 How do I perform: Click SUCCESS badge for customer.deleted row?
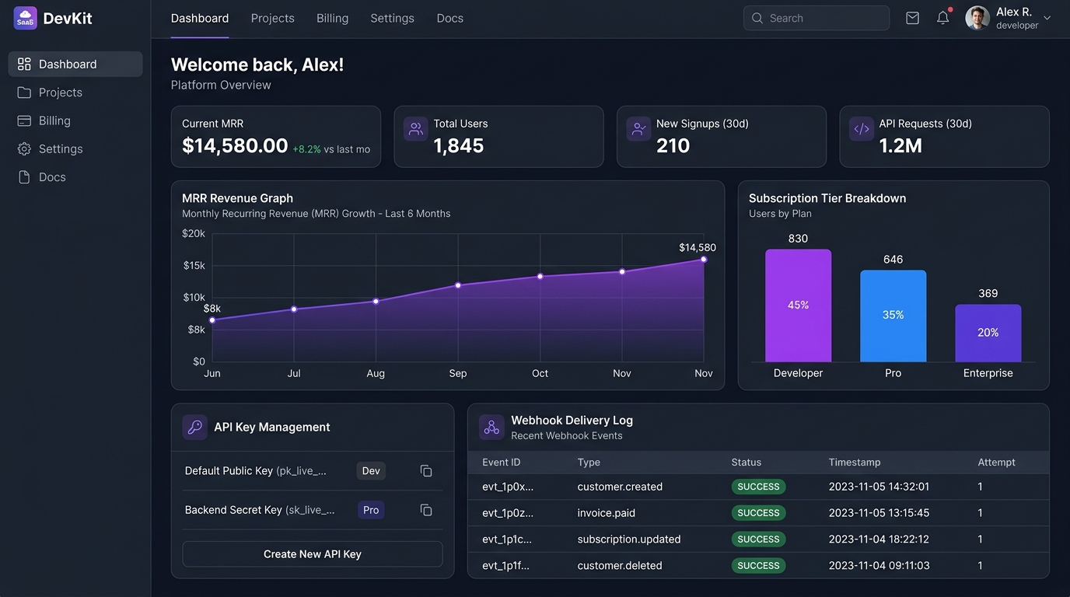click(x=758, y=566)
